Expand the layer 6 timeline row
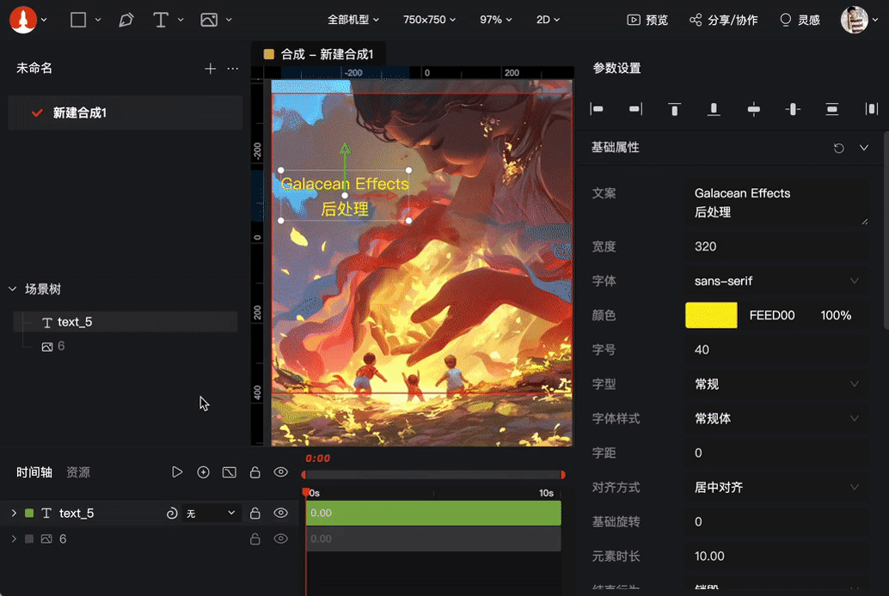This screenshot has height=596, width=889. (x=14, y=538)
